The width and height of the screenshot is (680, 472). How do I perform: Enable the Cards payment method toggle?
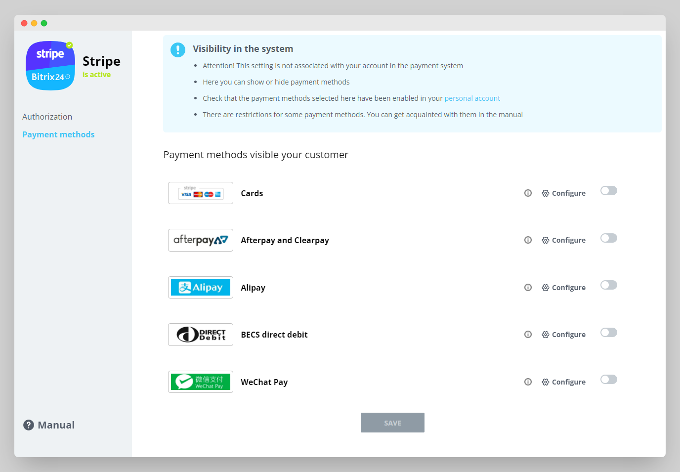pyautogui.click(x=608, y=191)
